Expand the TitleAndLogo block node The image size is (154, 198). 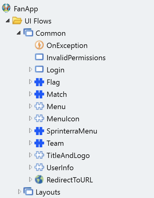pos(30,155)
